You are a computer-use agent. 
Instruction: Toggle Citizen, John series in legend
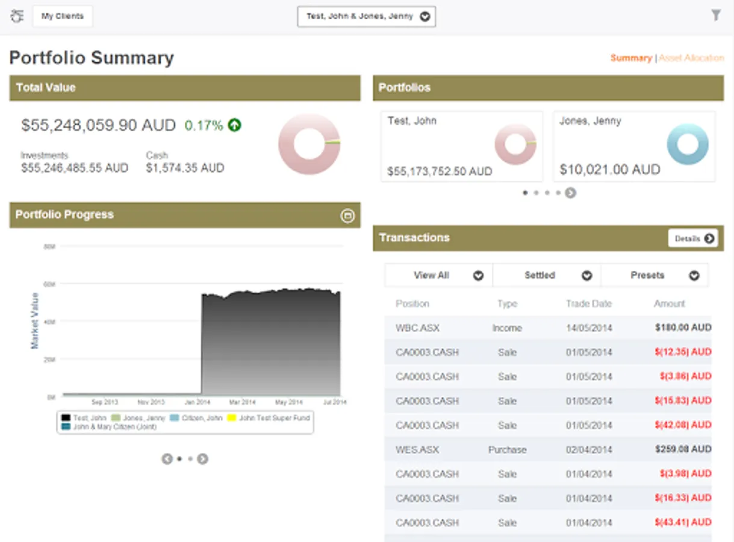197,418
